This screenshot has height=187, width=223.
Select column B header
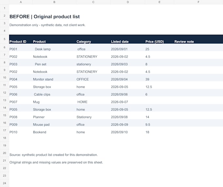pyautogui.click(x=54, y=2)
